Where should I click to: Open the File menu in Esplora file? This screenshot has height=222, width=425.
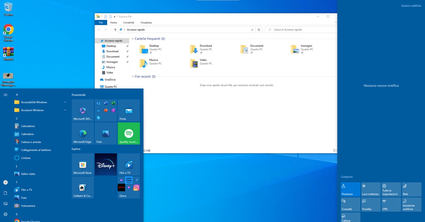[101, 22]
